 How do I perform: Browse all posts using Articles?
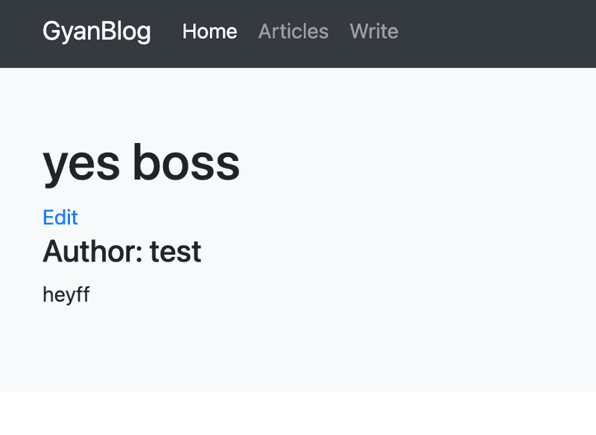point(293,31)
